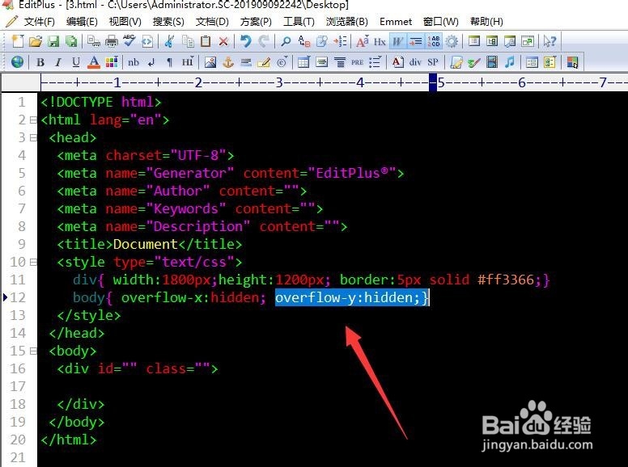Insert HTML comment pencil icon
This screenshot has width=628, height=467.
pyautogui.click(x=264, y=62)
